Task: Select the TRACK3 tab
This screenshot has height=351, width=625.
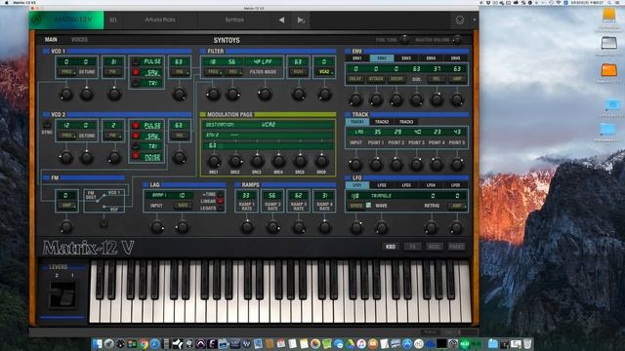Action: (x=406, y=121)
